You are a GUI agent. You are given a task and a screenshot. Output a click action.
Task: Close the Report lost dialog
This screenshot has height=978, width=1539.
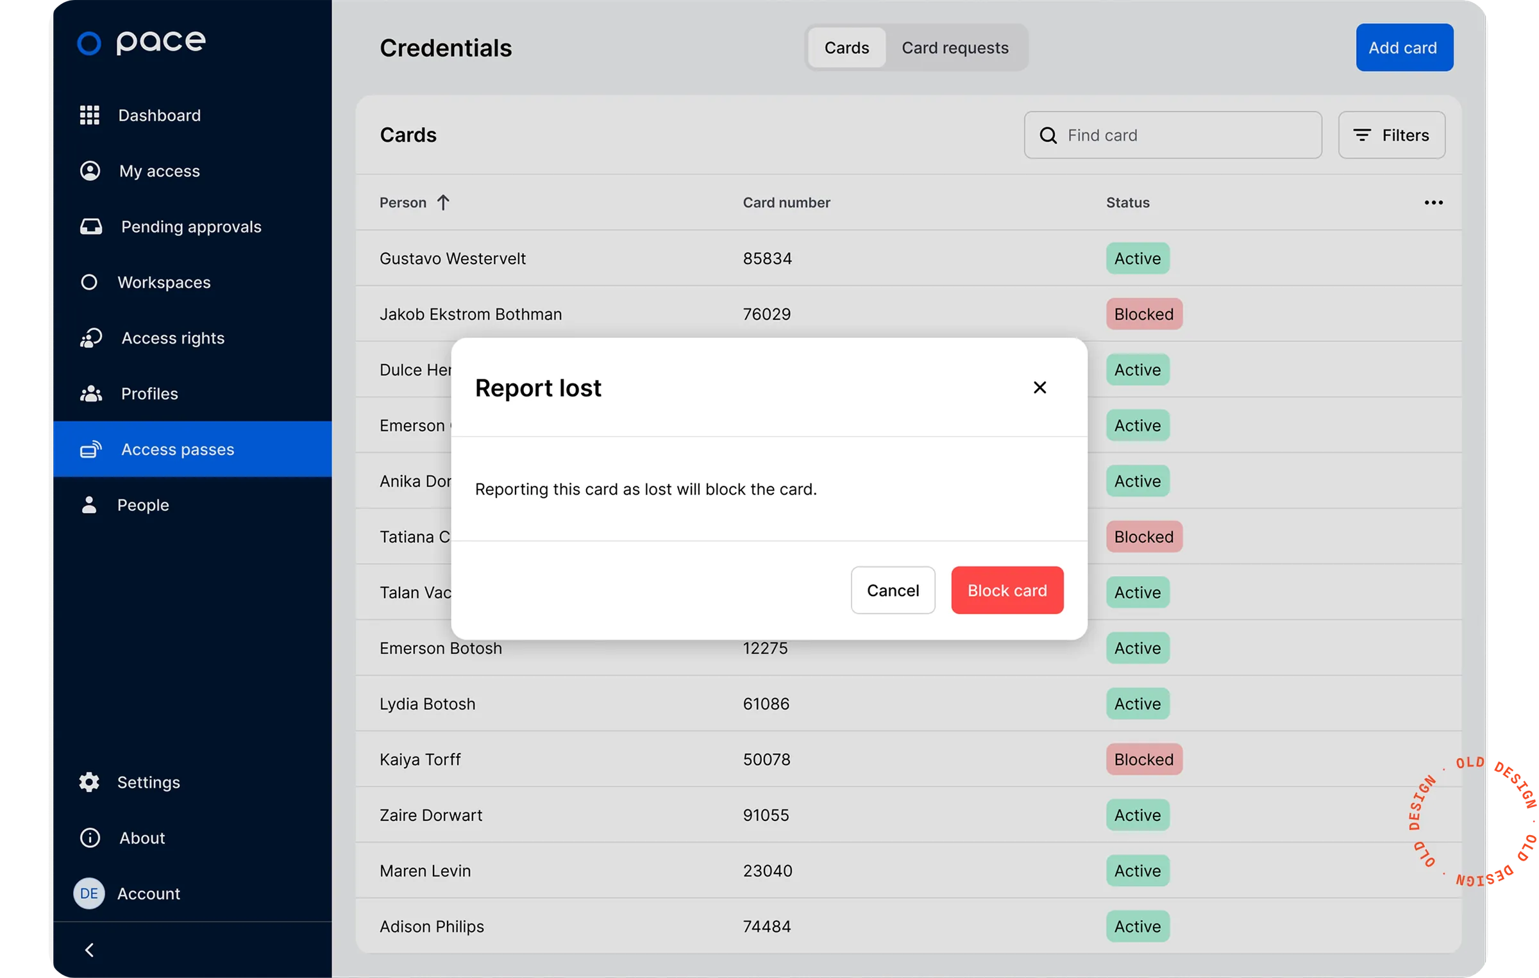point(1039,388)
